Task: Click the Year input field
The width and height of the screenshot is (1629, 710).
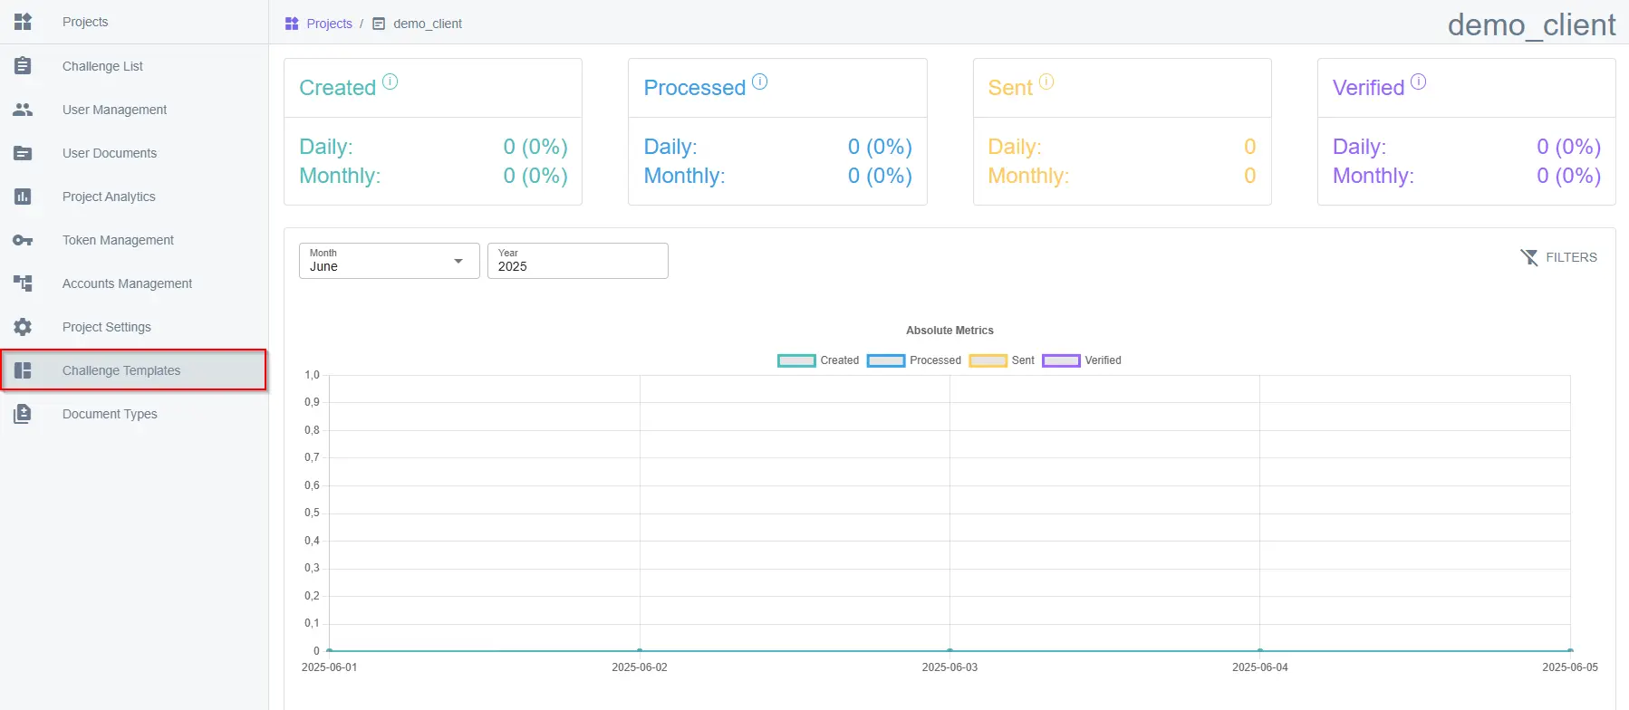Action: click(577, 261)
